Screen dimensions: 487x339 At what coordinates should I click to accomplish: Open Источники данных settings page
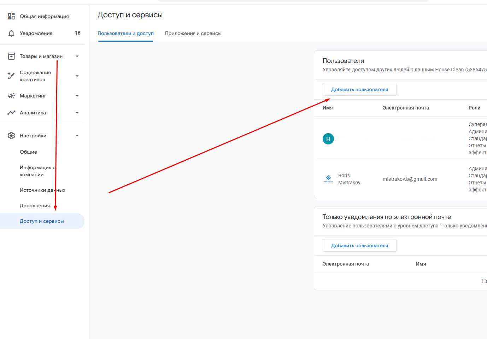click(42, 190)
